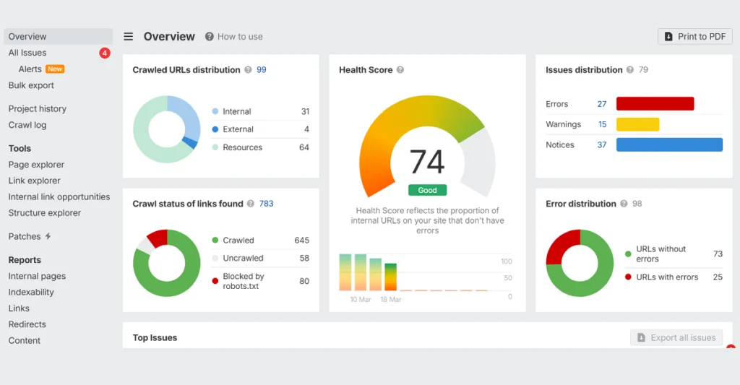Image resolution: width=740 pixels, height=385 pixels.
Task: Click URLs with errors count 25
Action: 718,277
